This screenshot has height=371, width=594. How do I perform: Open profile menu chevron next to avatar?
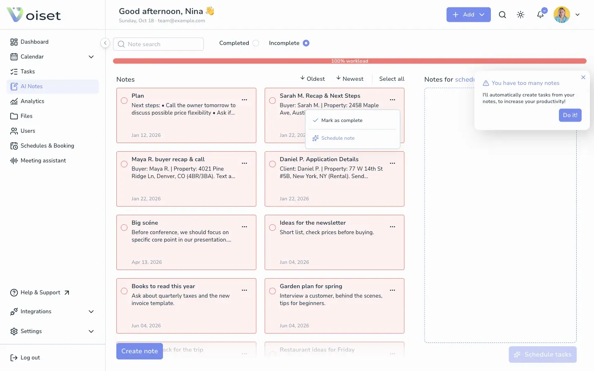click(577, 15)
